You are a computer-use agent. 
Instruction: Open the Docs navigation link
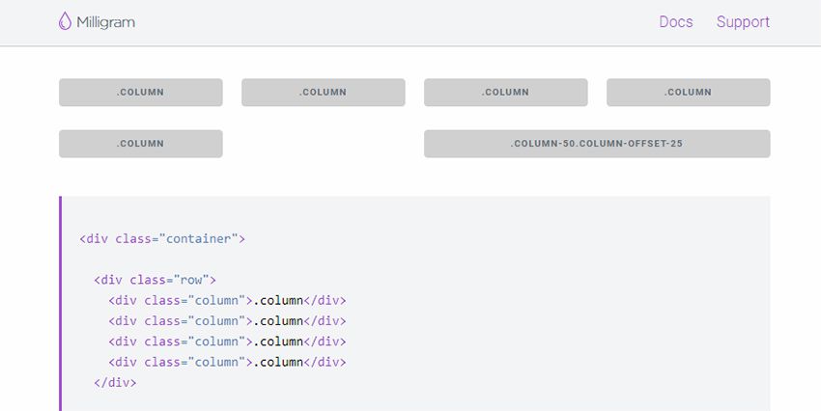(675, 22)
